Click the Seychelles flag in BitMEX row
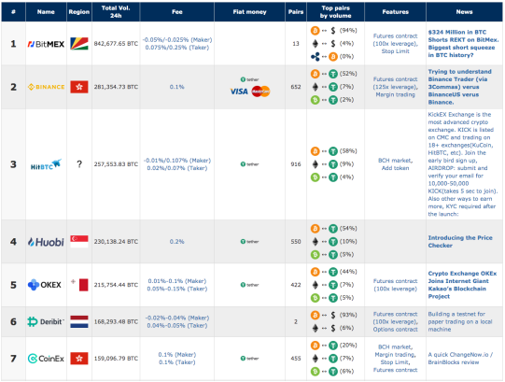This screenshot has width=505, height=382. pos(79,44)
